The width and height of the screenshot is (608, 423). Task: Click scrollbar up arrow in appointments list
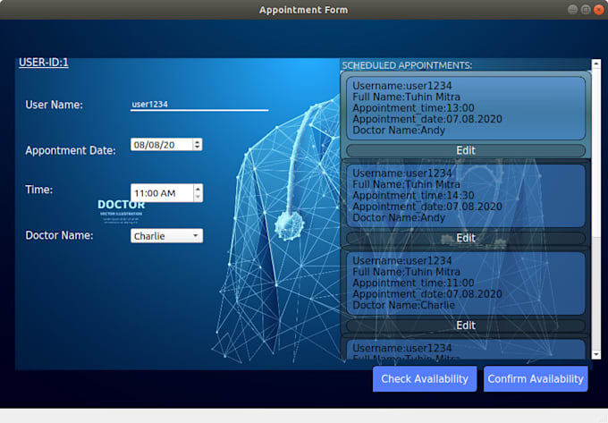pos(596,63)
